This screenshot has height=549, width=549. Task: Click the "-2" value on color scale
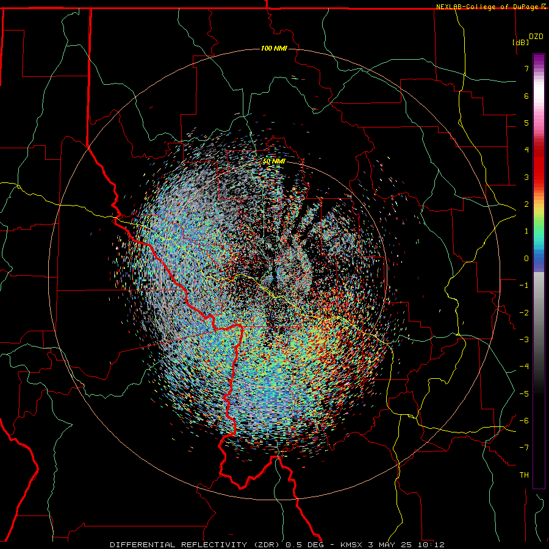(524, 313)
